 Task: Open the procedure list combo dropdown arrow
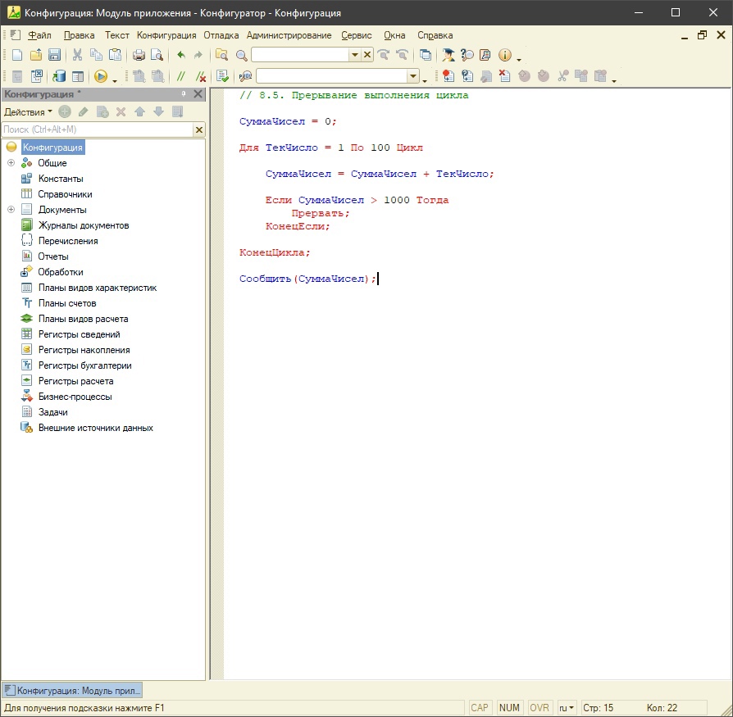[x=412, y=76]
